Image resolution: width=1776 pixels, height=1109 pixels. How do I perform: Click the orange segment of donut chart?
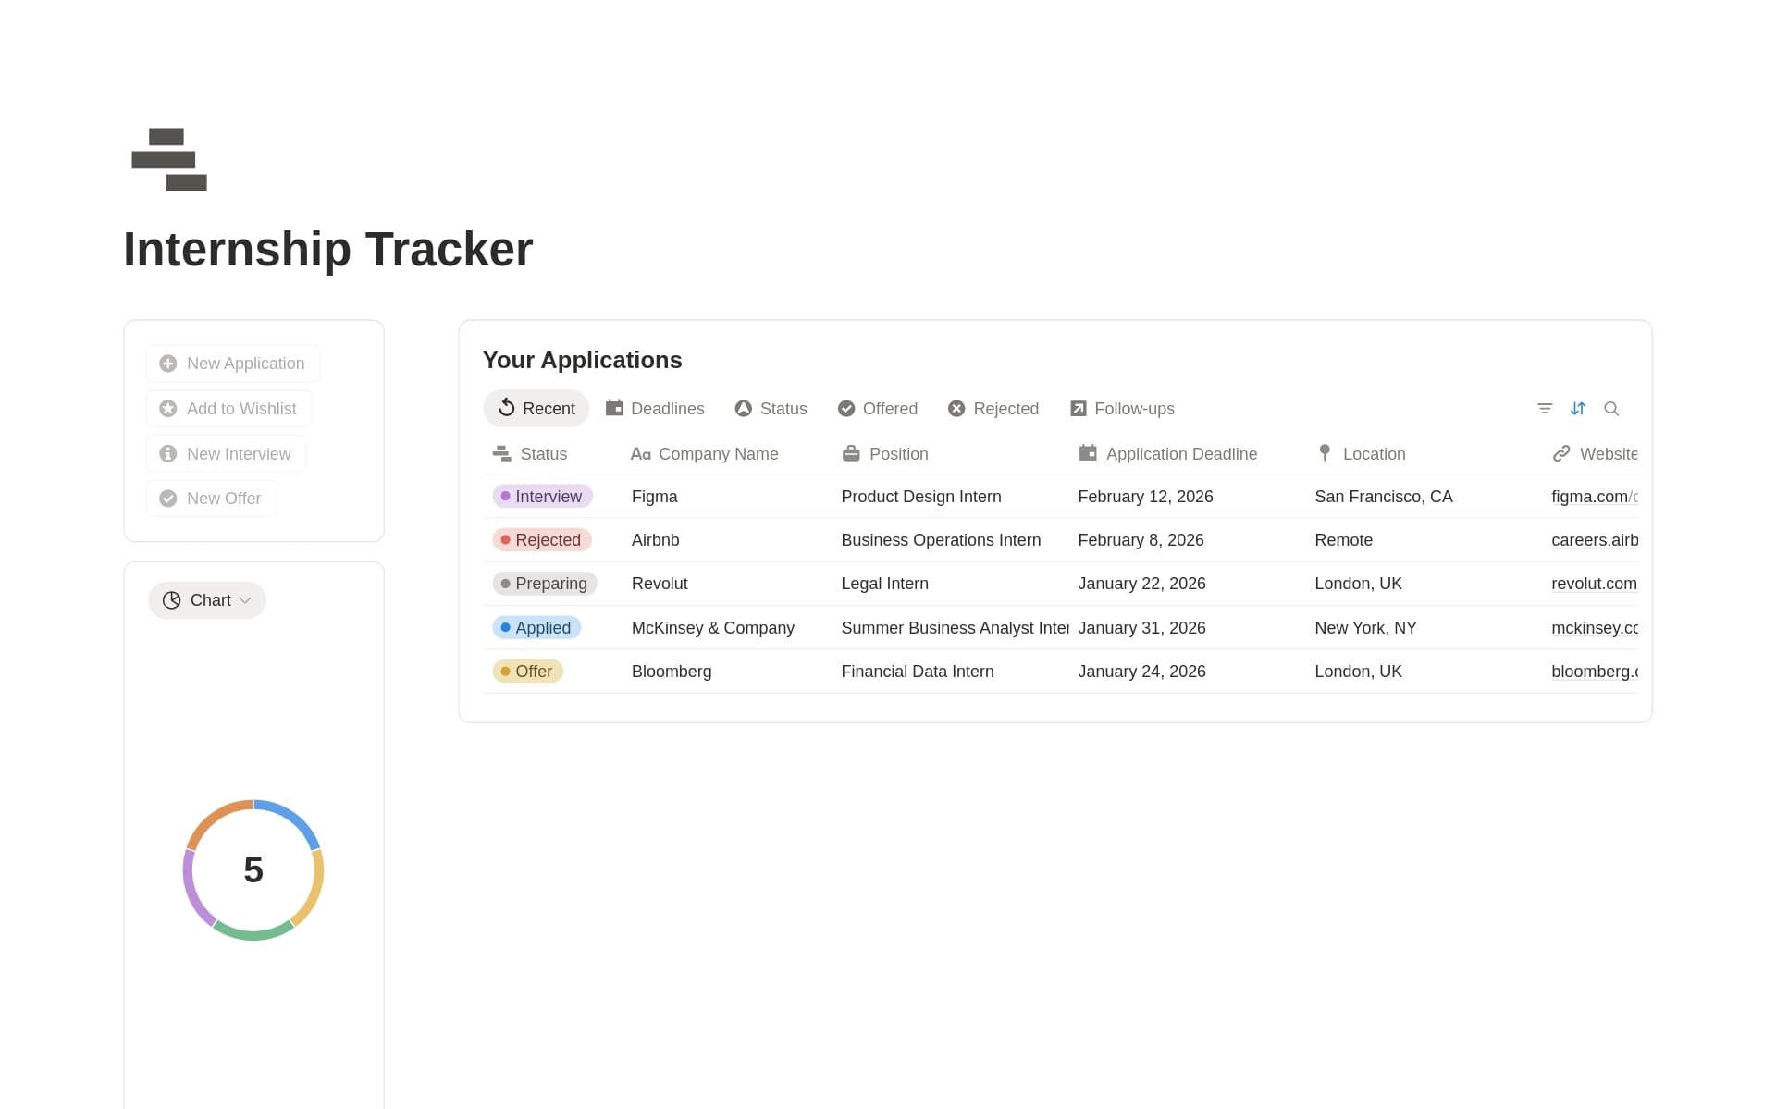[214, 818]
